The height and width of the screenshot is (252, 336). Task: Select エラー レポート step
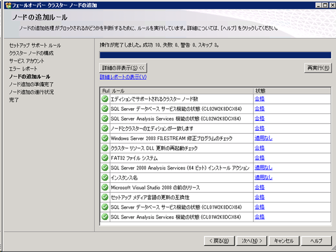[23, 69]
